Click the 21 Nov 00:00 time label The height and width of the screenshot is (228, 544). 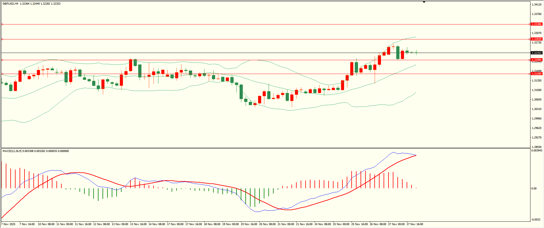click(x=286, y=224)
